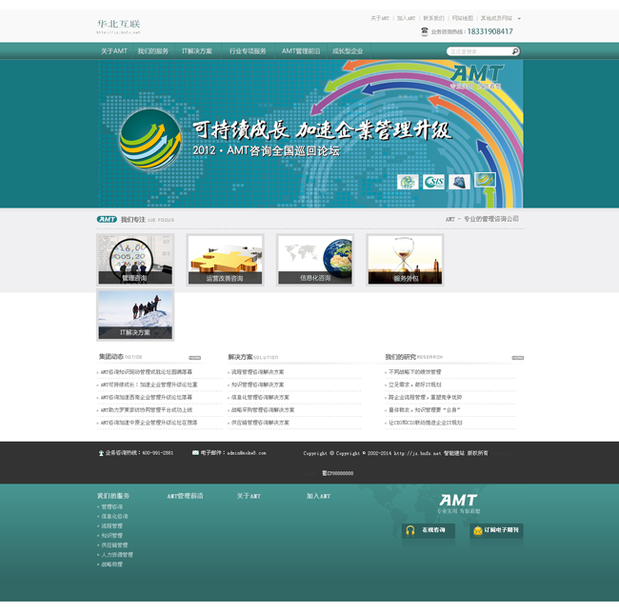Open research article on 跨企业流程管理
Screen dimensions: 619x612
[x=425, y=397]
